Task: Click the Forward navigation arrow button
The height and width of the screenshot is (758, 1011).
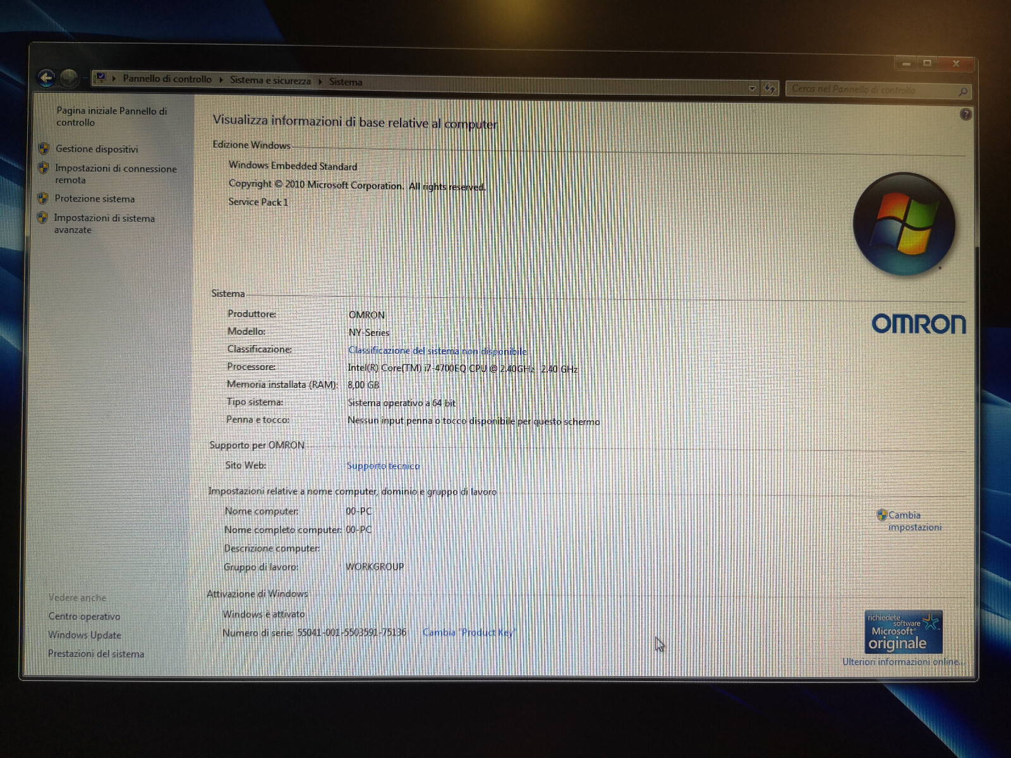Action: point(69,78)
